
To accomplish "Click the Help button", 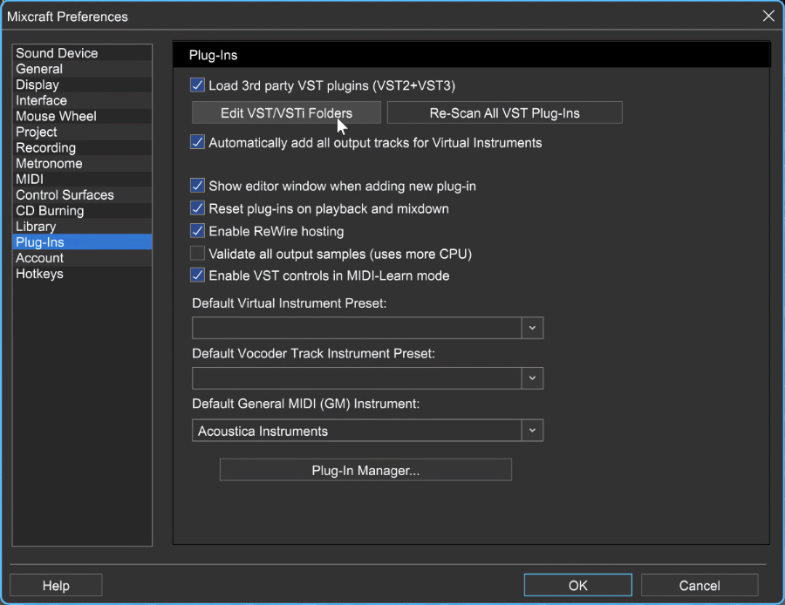I will (x=56, y=585).
